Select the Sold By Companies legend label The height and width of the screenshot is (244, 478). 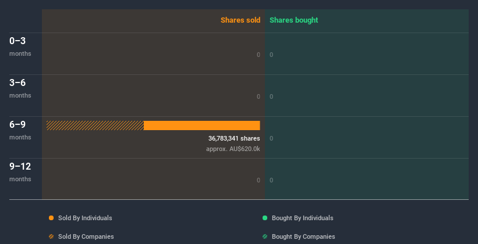click(86, 236)
